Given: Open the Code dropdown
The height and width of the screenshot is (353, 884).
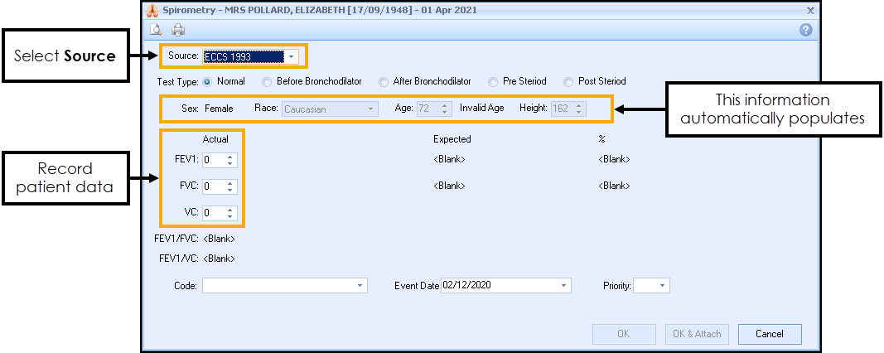Looking at the screenshot, I should pos(360,286).
